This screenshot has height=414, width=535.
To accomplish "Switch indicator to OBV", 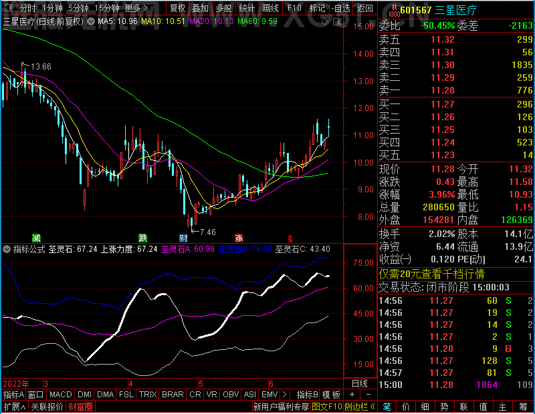I will pos(231,395).
